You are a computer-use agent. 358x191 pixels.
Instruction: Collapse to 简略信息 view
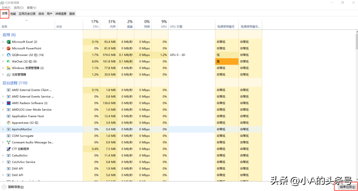(x=13, y=187)
